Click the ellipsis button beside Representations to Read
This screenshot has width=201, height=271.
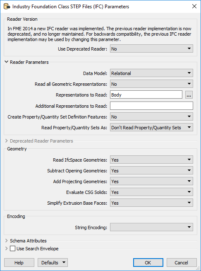click(x=189, y=95)
